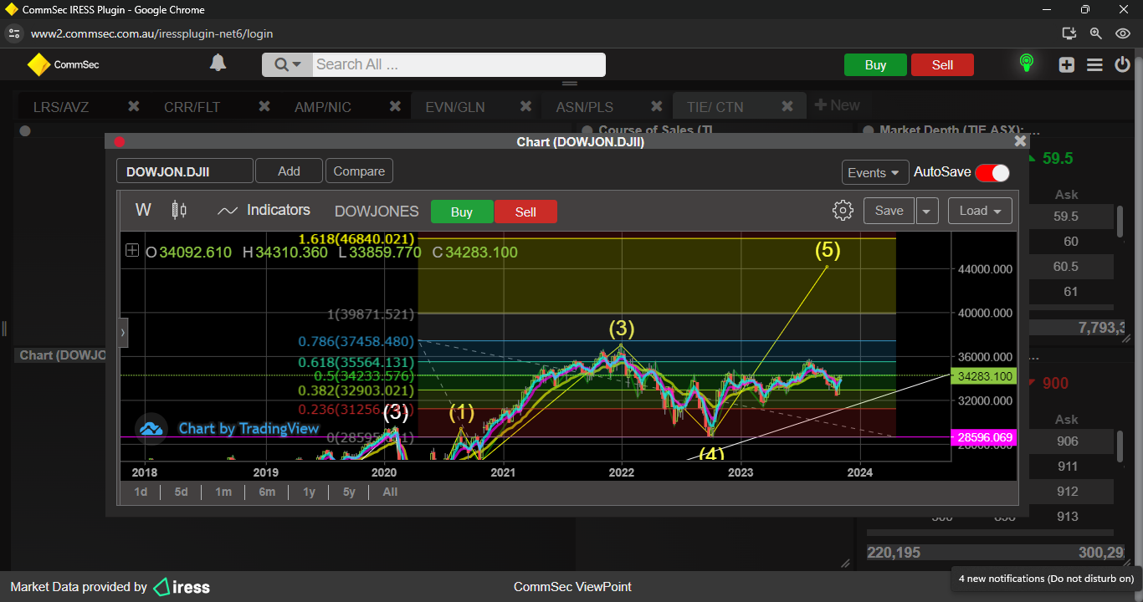The height and width of the screenshot is (602, 1143).
Task: Open the Indicators menu
Action: pyautogui.click(x=264, y=210)
